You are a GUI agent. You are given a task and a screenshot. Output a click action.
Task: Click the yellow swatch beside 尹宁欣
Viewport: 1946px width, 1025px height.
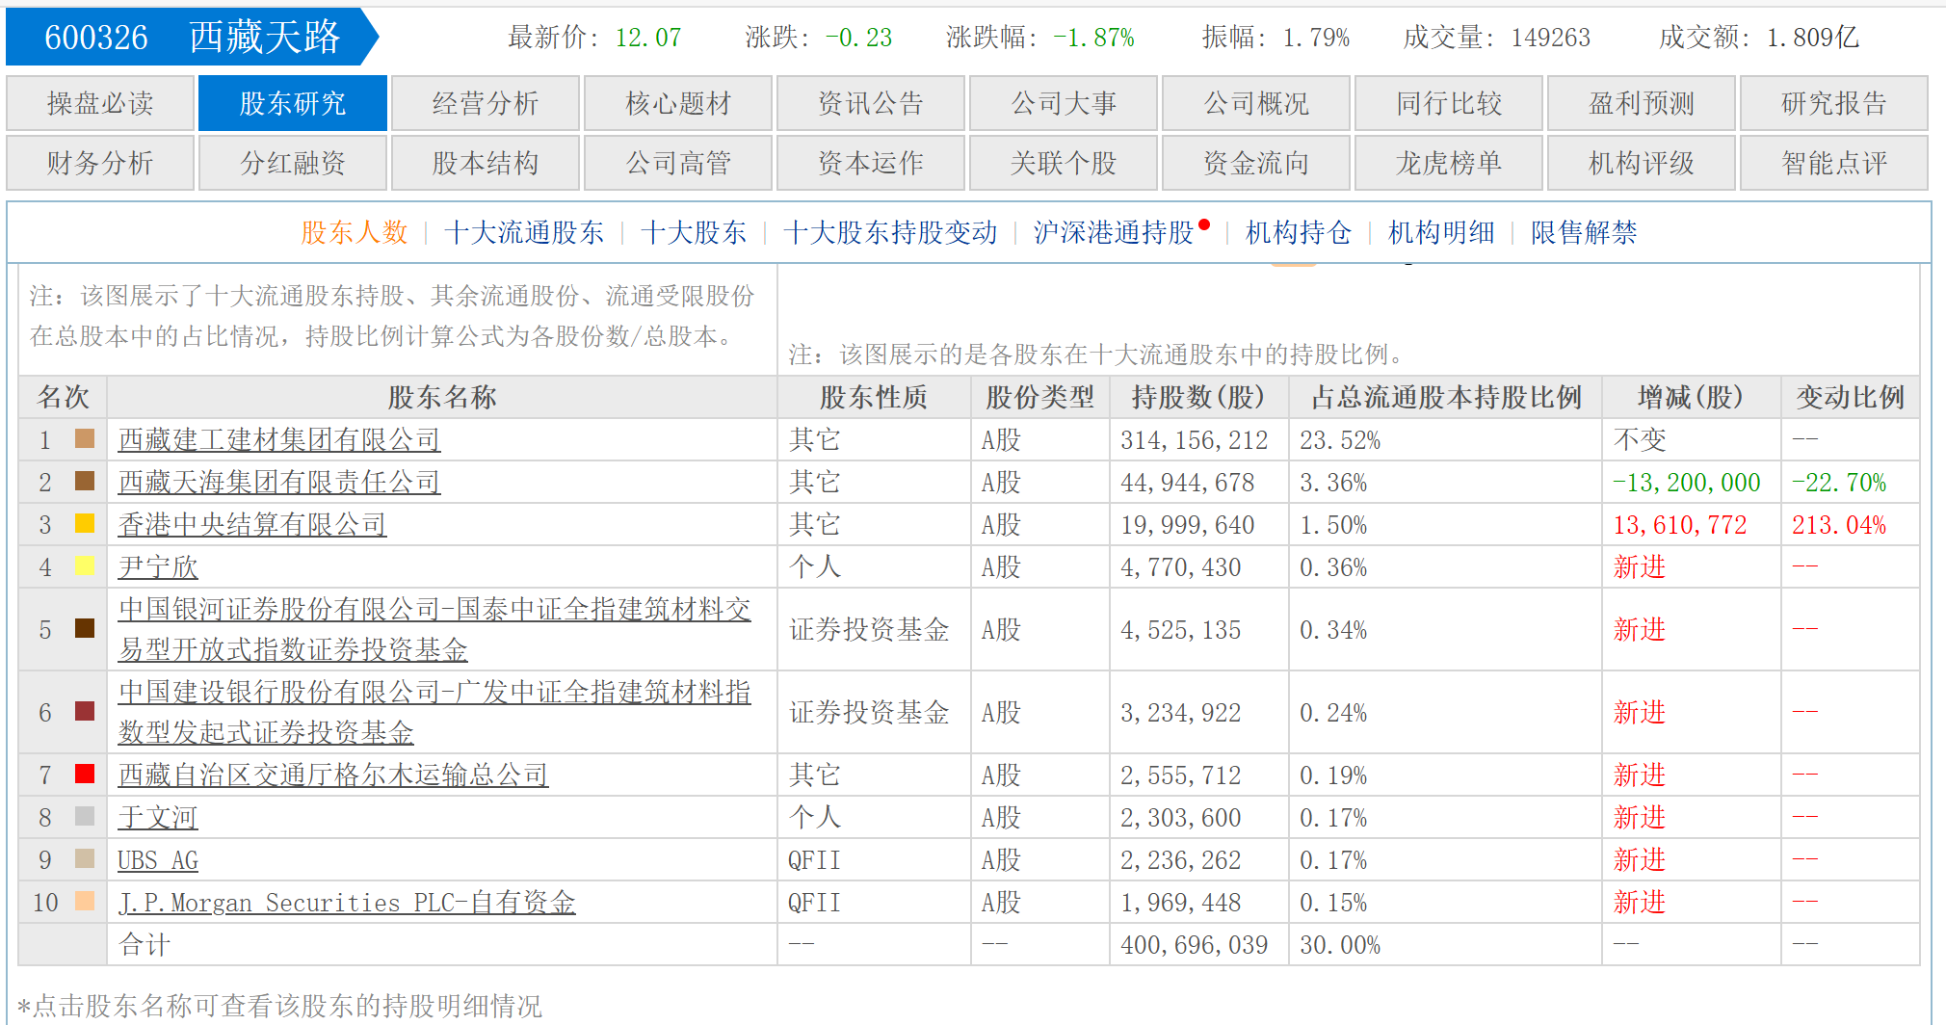tap(85, 566)
